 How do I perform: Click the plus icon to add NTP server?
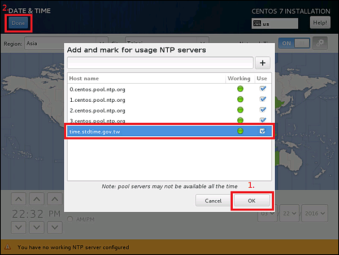(263, 63)
